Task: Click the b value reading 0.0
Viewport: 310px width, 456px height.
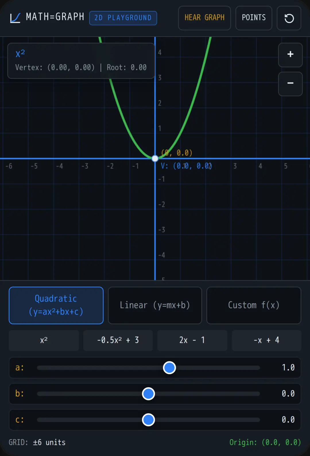Action: point(288,394)
